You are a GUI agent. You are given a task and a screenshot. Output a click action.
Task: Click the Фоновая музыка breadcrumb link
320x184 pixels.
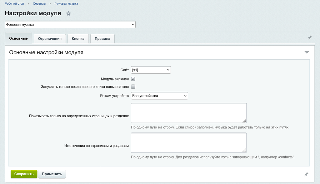(66, 3)
